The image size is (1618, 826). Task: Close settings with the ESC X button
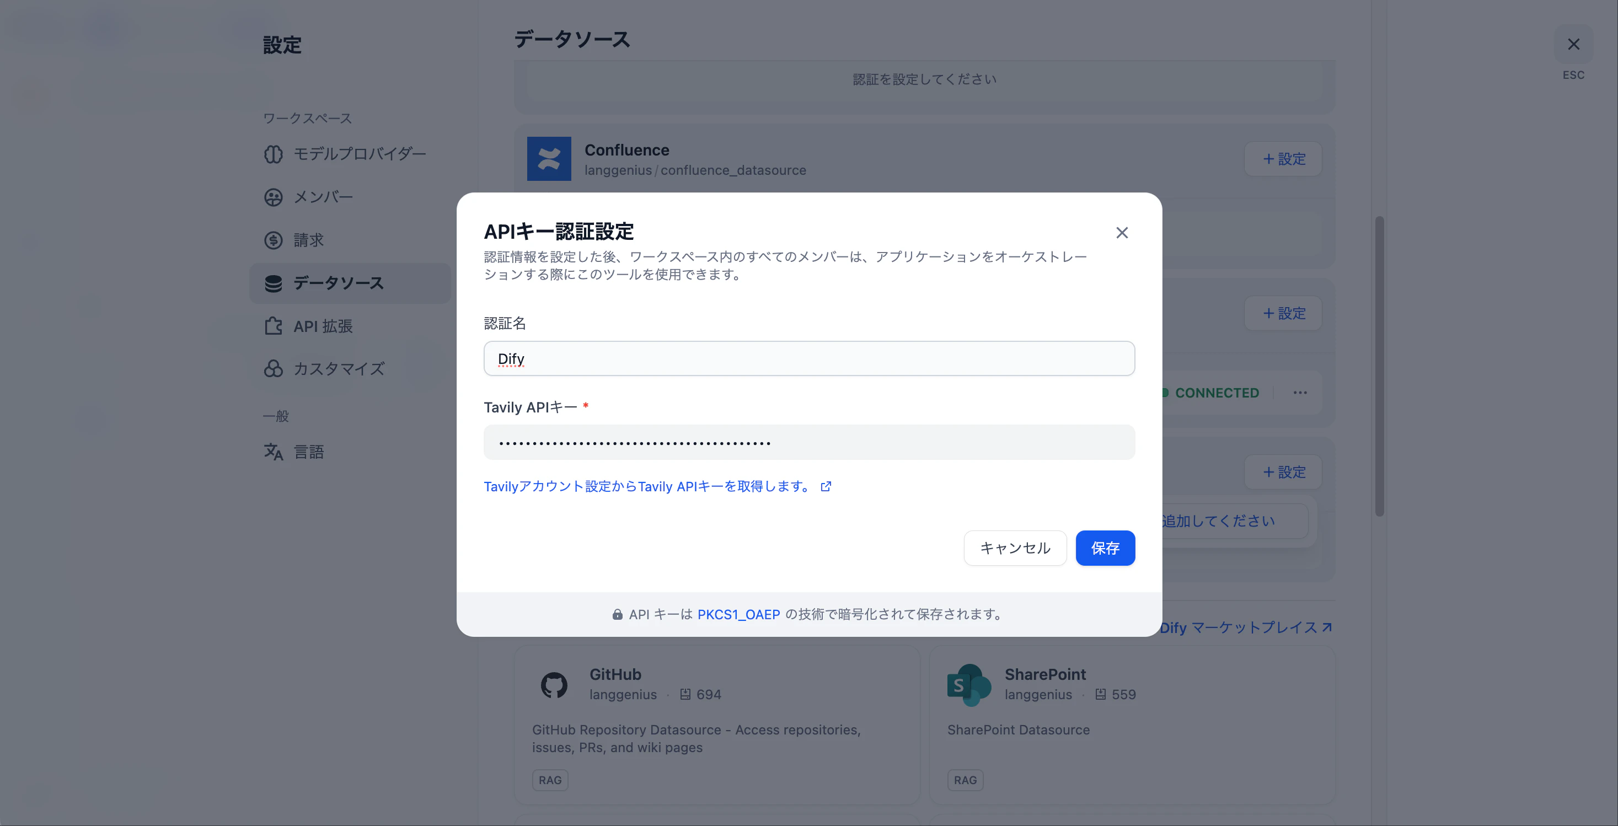[x=1573, y=45]
